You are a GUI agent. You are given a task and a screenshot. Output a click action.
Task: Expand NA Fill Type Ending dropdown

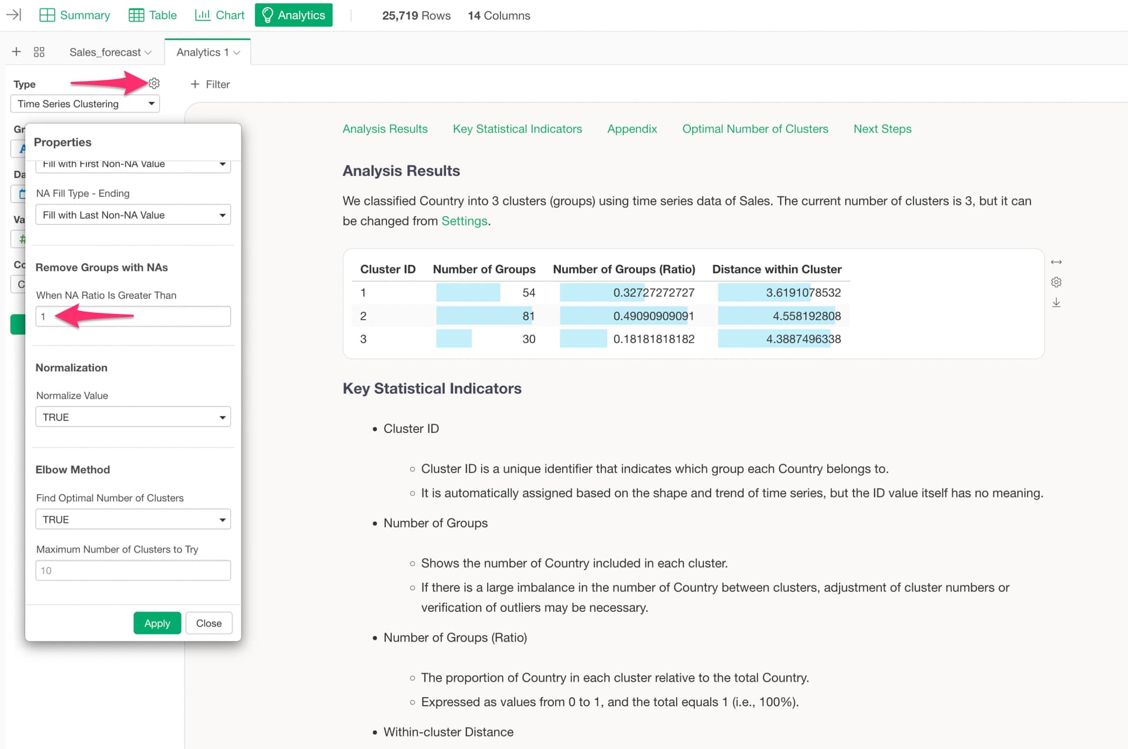[x=133, y=215]
